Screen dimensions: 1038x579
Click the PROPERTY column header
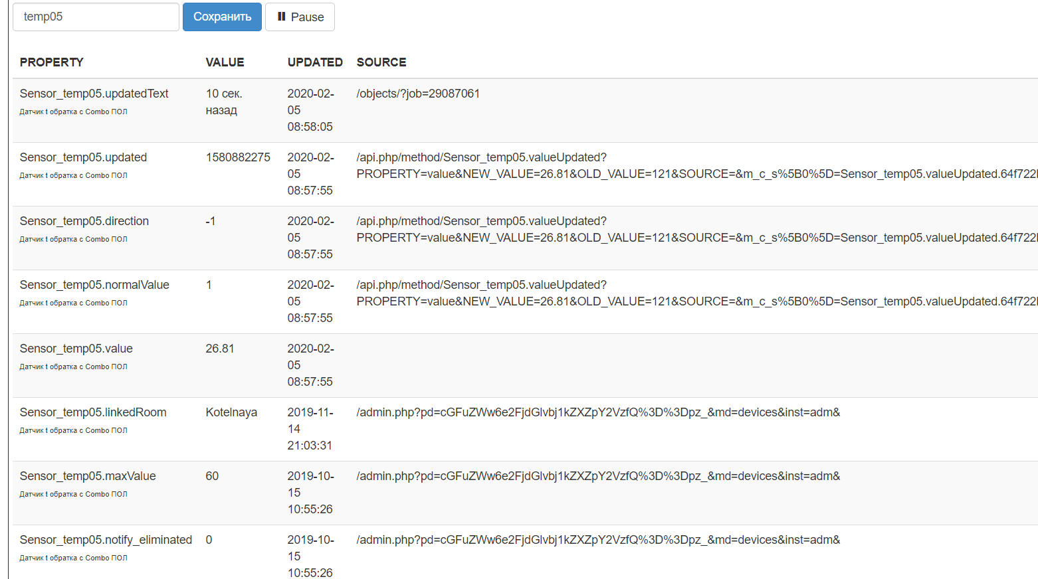pyautogui.click(x=52, y=62)
